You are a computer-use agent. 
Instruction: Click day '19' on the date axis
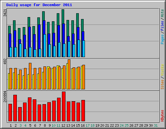point(97,125)
